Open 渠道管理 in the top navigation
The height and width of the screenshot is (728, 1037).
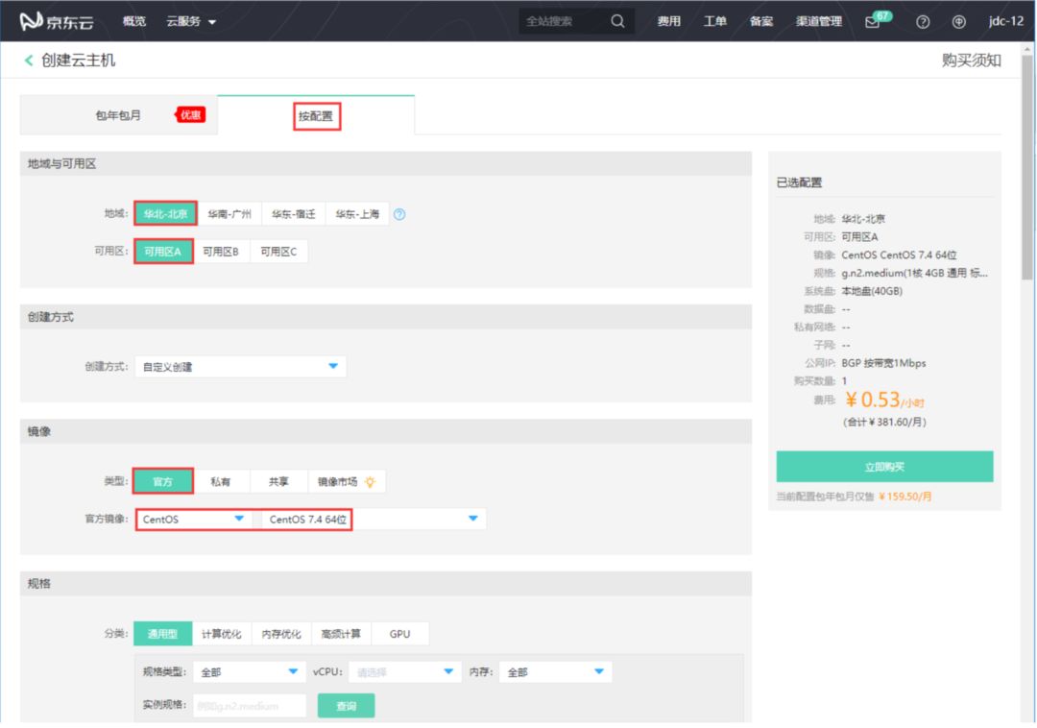(x=819, y=21)
